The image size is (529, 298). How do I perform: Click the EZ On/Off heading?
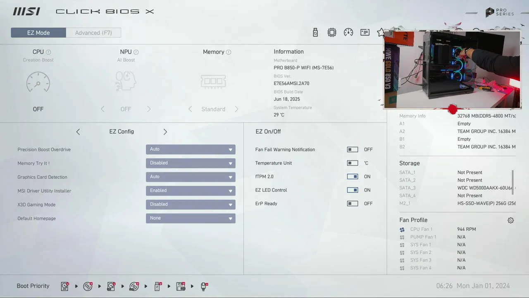[x=268, y=132]
